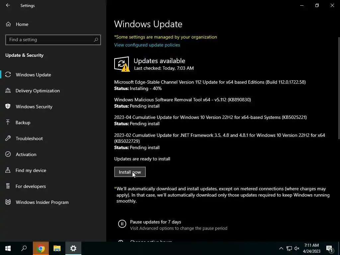
Task: Click the network status tray icon
Action: [x=289, y=248]
